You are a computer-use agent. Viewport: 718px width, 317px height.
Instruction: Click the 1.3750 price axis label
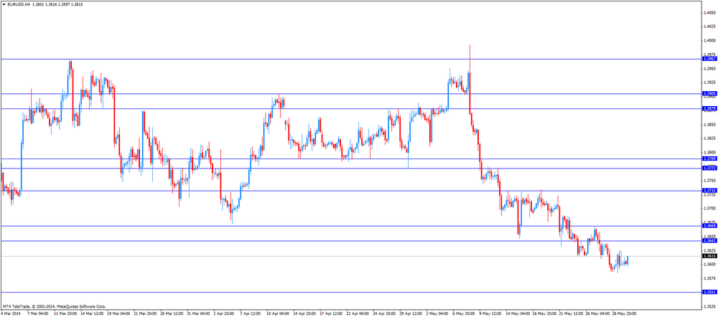710,180
